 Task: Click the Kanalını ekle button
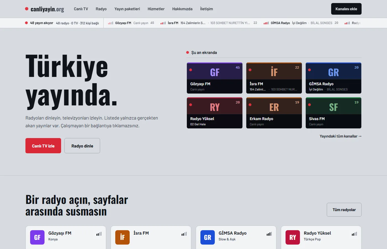346,9
